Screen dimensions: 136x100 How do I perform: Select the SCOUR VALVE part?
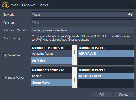(x=106, y=76)
